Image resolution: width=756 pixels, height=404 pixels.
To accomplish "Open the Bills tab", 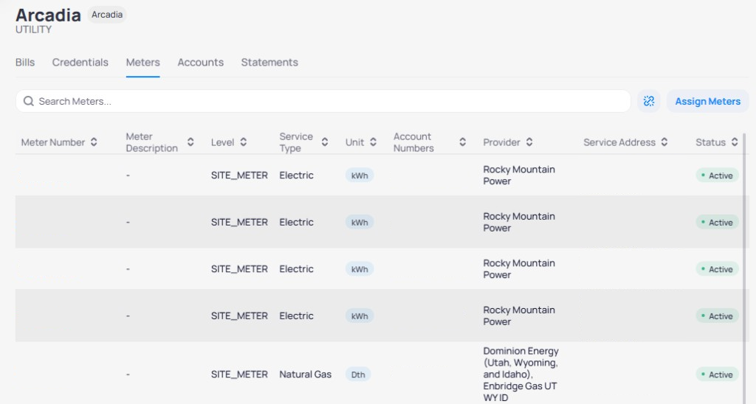I will 25,62.
